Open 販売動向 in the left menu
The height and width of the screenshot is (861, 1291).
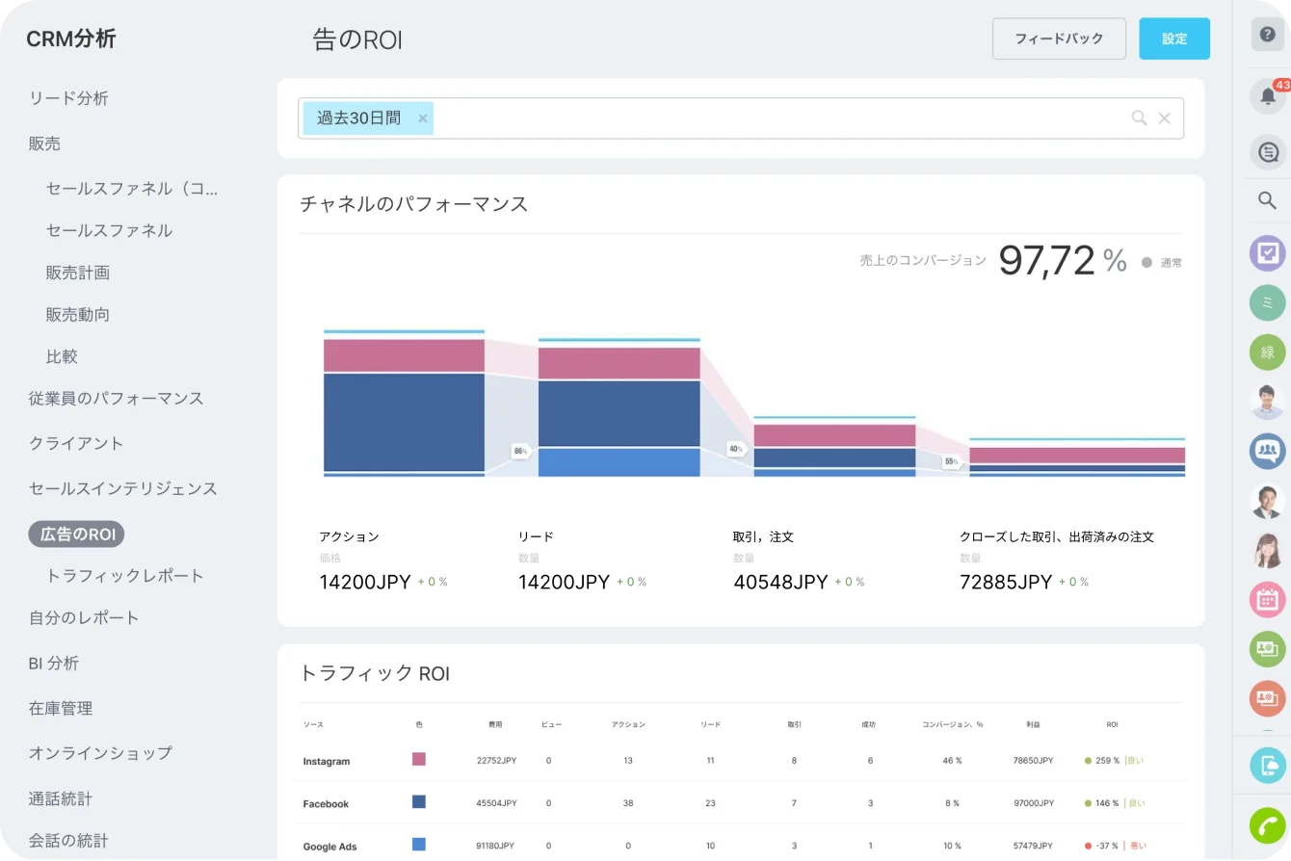[x=78, y=314]
